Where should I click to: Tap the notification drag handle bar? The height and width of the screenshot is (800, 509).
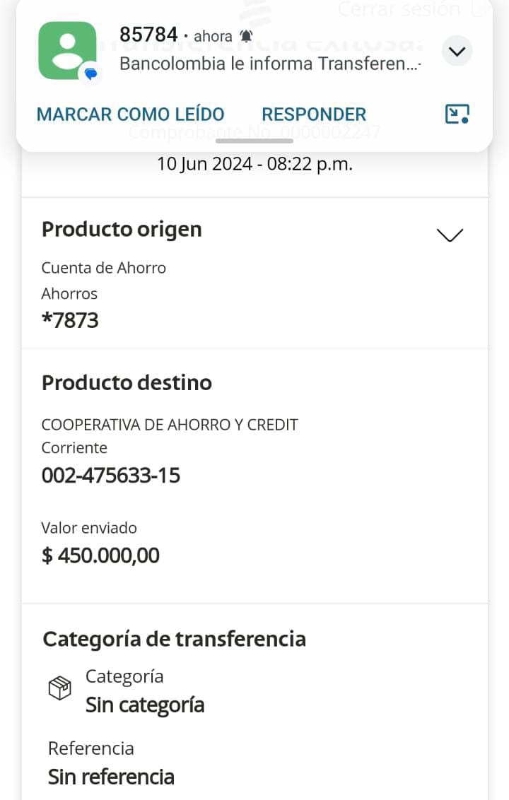(x=254, y=141)
